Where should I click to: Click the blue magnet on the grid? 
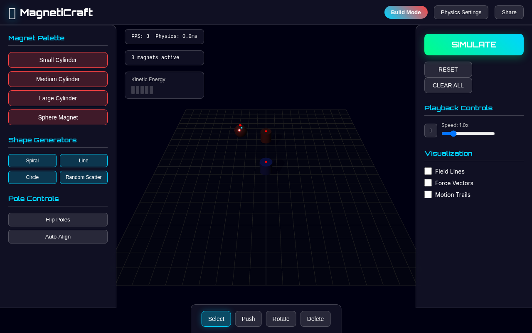(x=266, y=166)
